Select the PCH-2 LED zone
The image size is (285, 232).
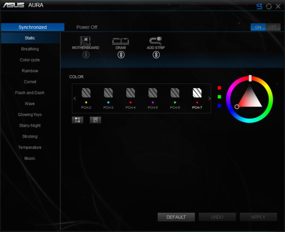tap(86, 98)
